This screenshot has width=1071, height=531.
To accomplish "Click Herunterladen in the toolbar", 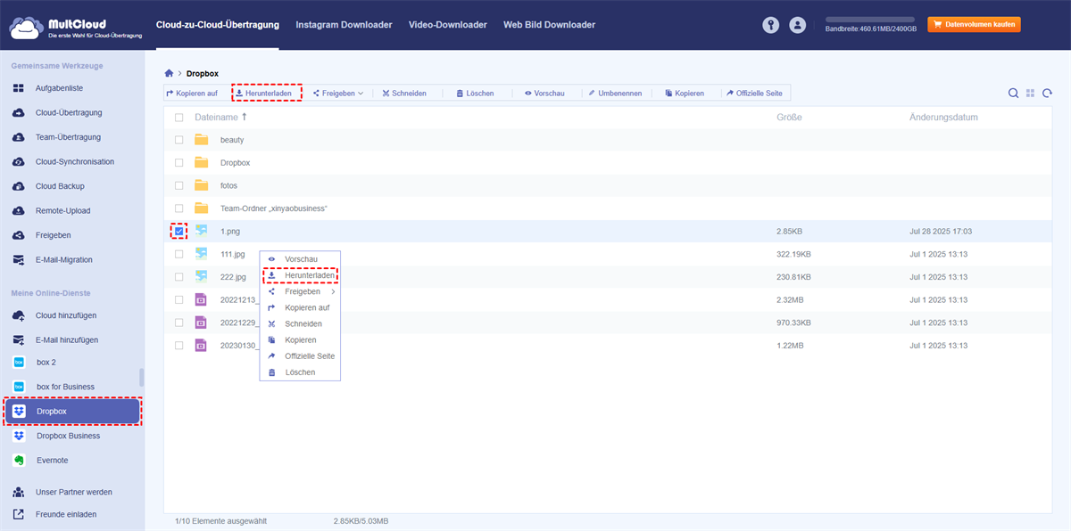I will coord(267,93).
